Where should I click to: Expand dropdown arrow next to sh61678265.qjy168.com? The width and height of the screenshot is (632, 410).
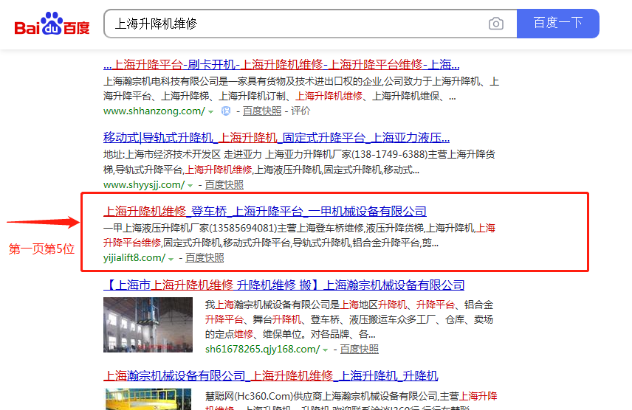326,350
